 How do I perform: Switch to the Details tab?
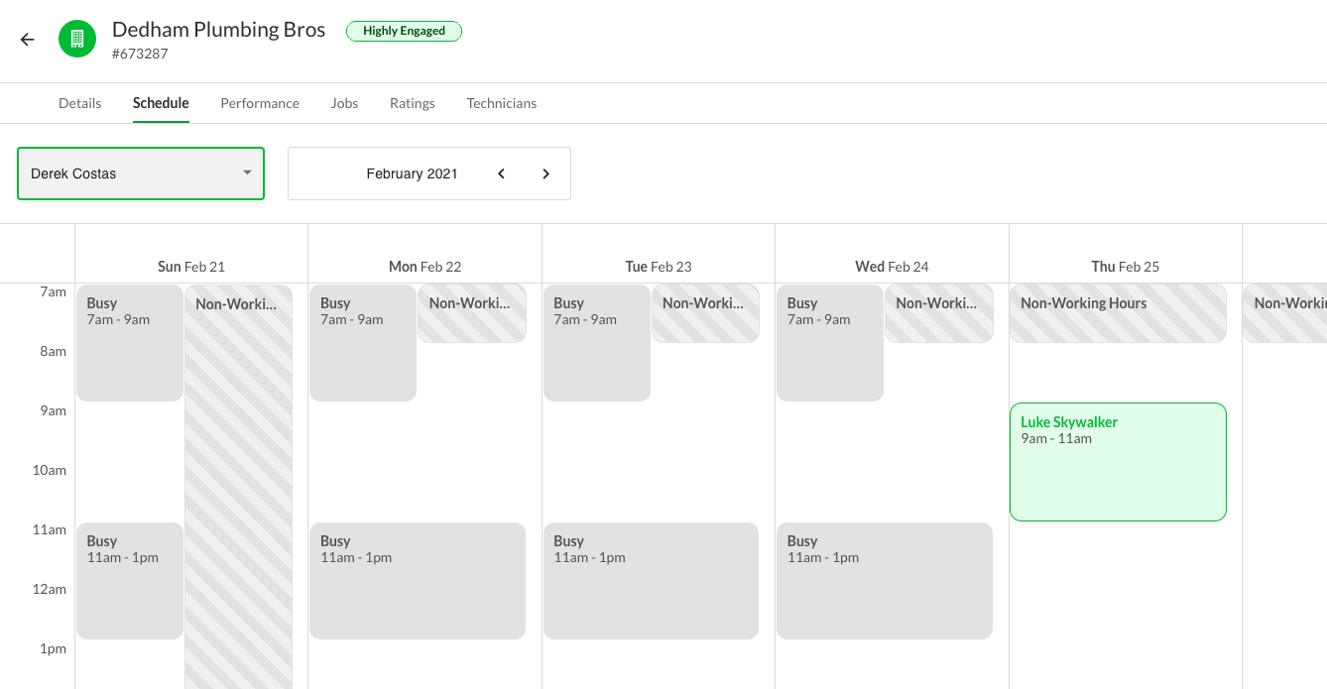pos(79,103)
